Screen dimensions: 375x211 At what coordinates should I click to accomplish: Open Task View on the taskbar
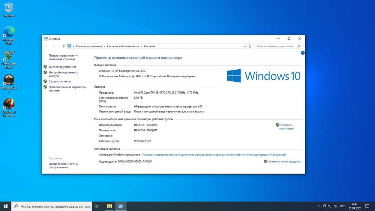click(x=97, y=206)
